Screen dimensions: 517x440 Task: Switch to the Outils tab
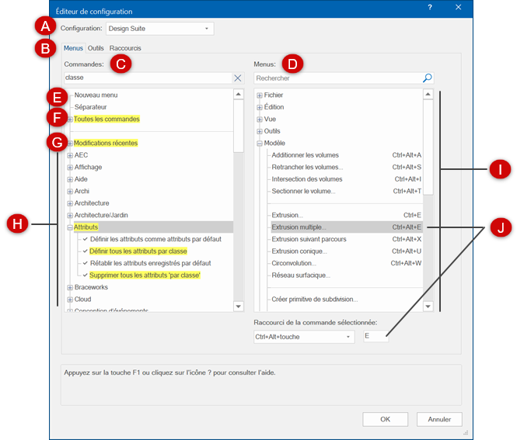point(96,48)
